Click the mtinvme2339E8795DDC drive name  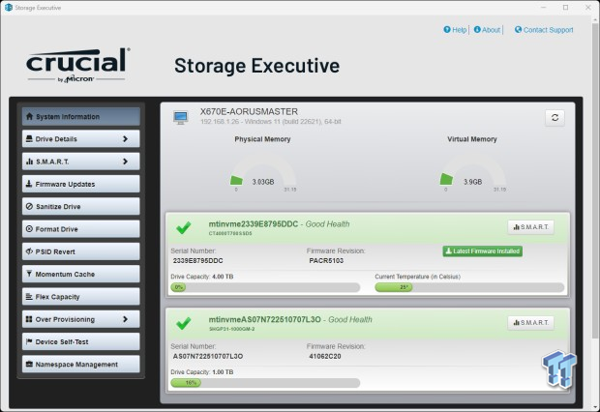pos(254,224)
